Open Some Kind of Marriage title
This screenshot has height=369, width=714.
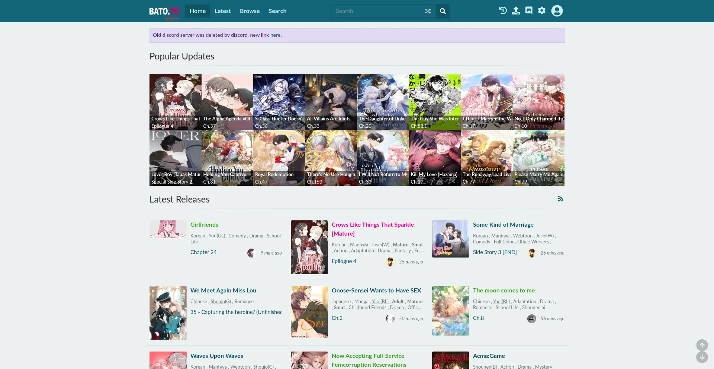point(503,225)
